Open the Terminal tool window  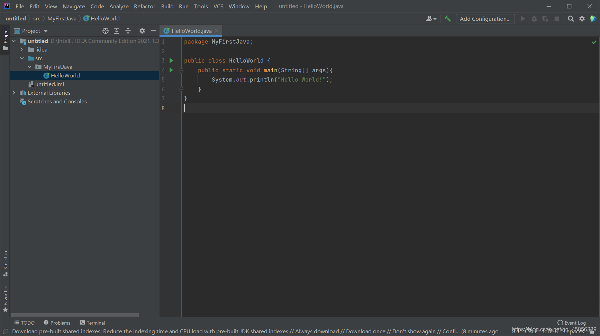coord(92,323)
